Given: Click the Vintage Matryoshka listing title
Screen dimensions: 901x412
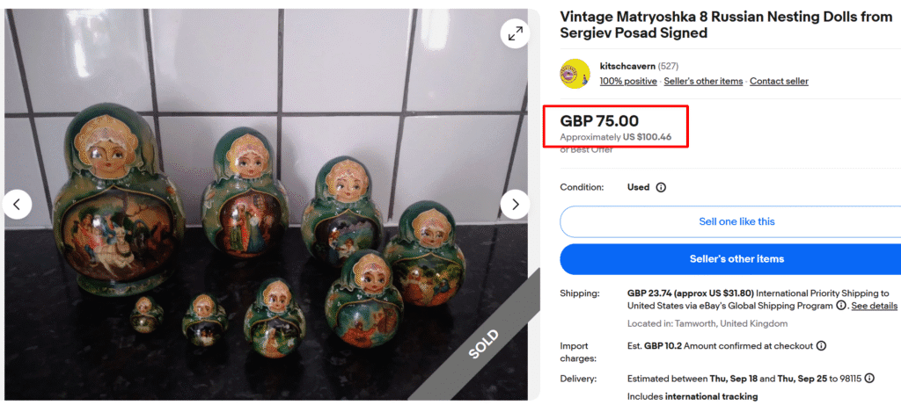Looking at the screenshot, I should point(726,25).
